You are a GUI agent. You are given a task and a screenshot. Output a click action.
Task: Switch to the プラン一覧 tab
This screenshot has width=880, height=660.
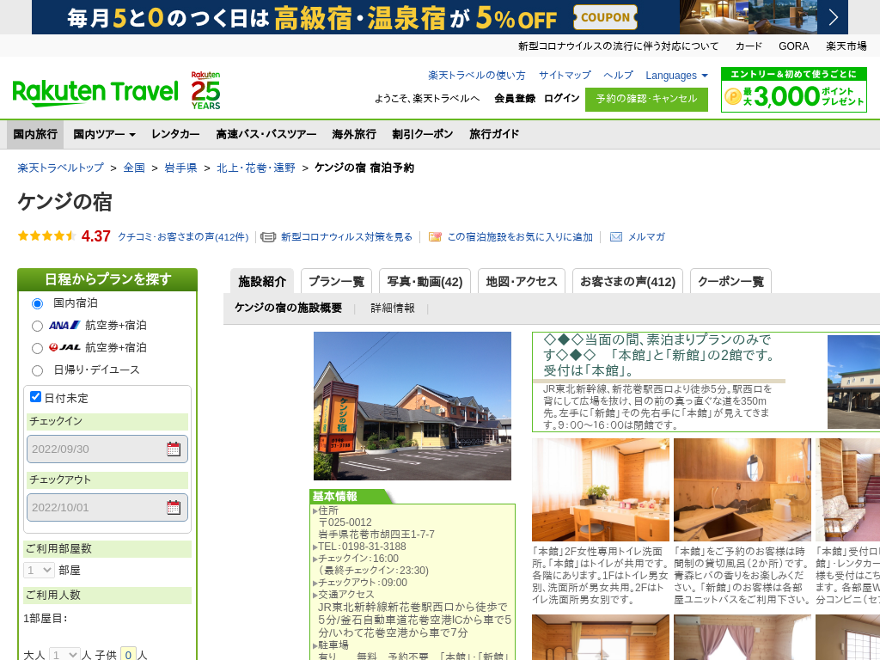336,281
